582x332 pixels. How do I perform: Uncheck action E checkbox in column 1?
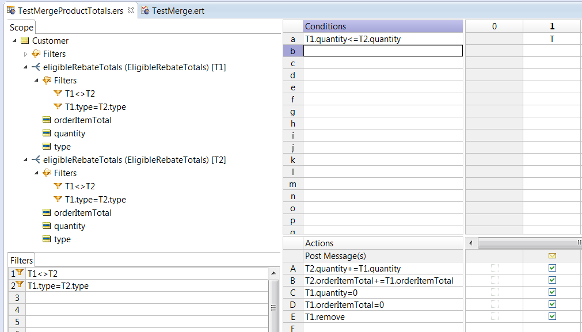click(552, 316)
